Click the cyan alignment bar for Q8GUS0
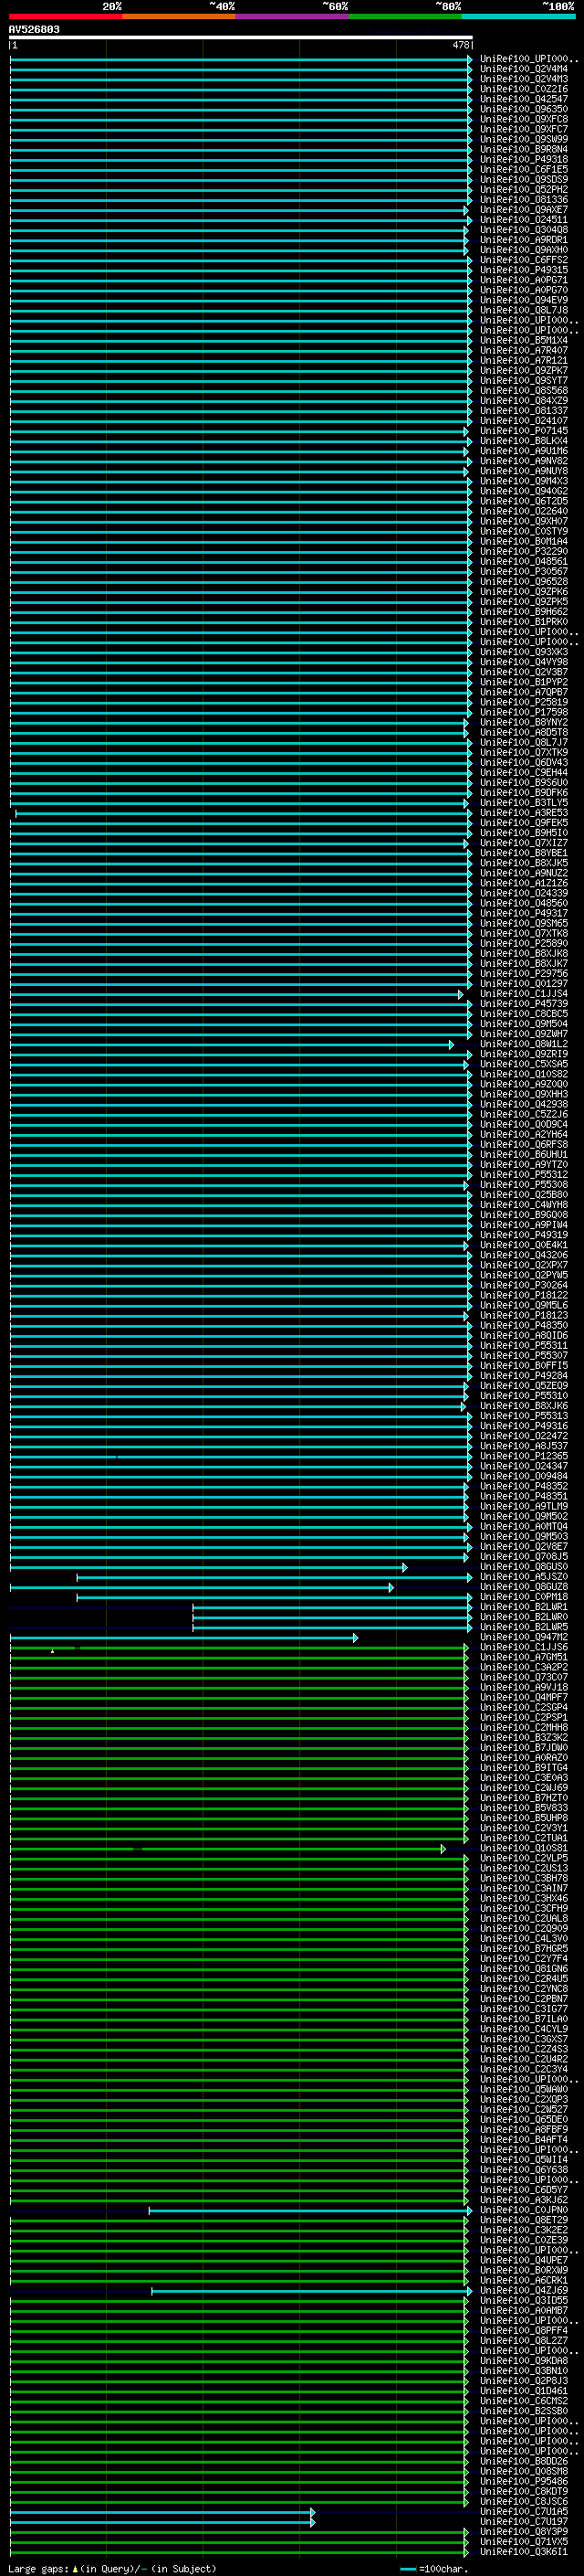 pos(209,1568)
